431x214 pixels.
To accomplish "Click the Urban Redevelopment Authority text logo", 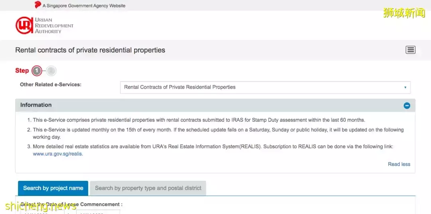I will tap(54, 26).
